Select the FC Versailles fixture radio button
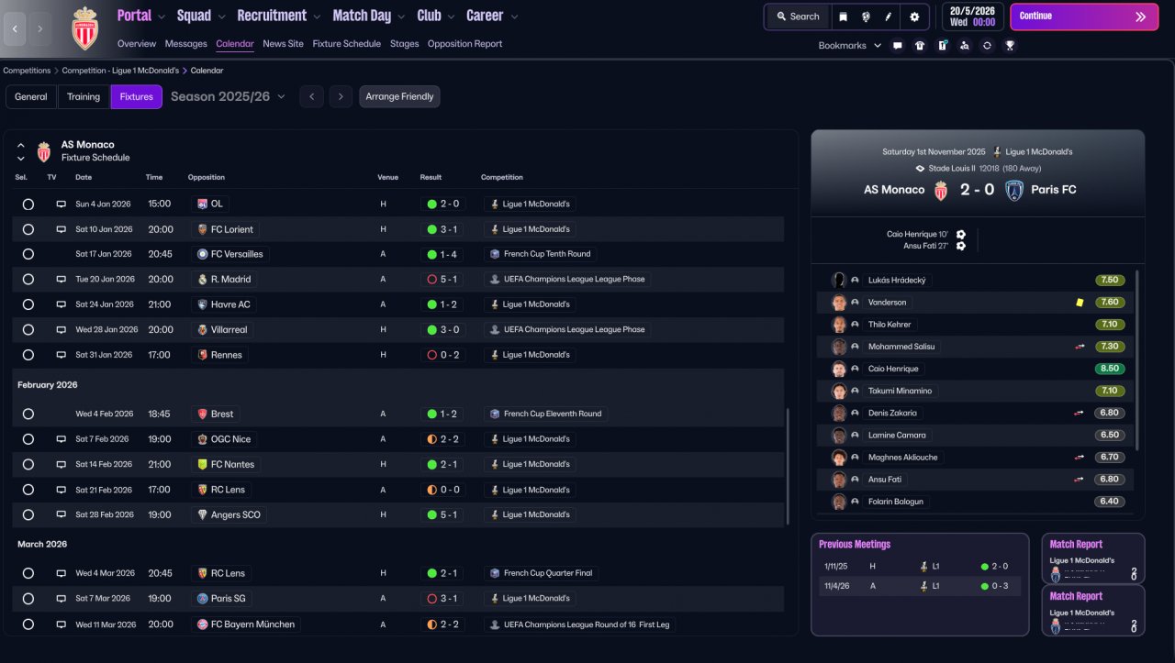This screenshot has width=1175, height=663. point(28,254)
